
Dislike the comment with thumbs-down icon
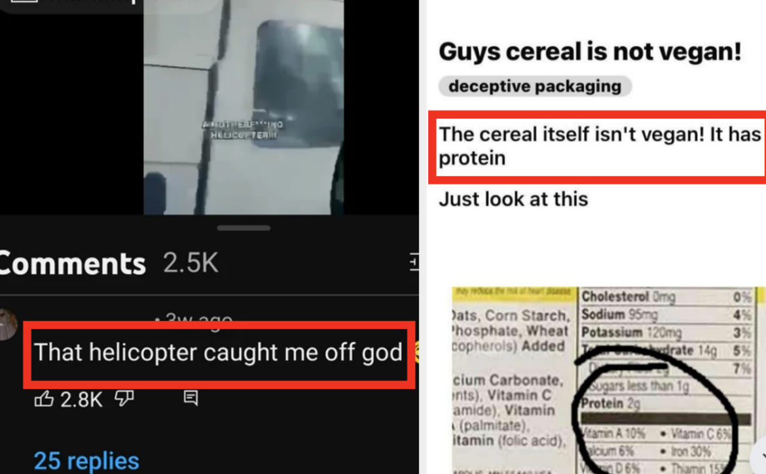tap(124, 399)
